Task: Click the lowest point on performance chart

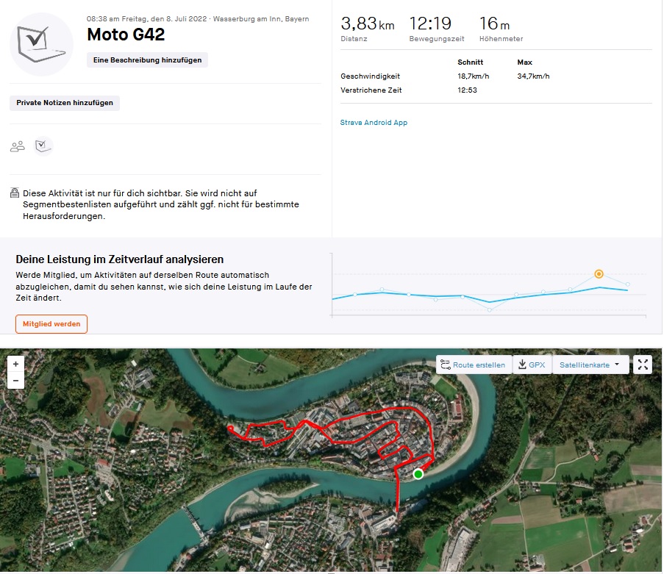Action: (x=490, y=310)
